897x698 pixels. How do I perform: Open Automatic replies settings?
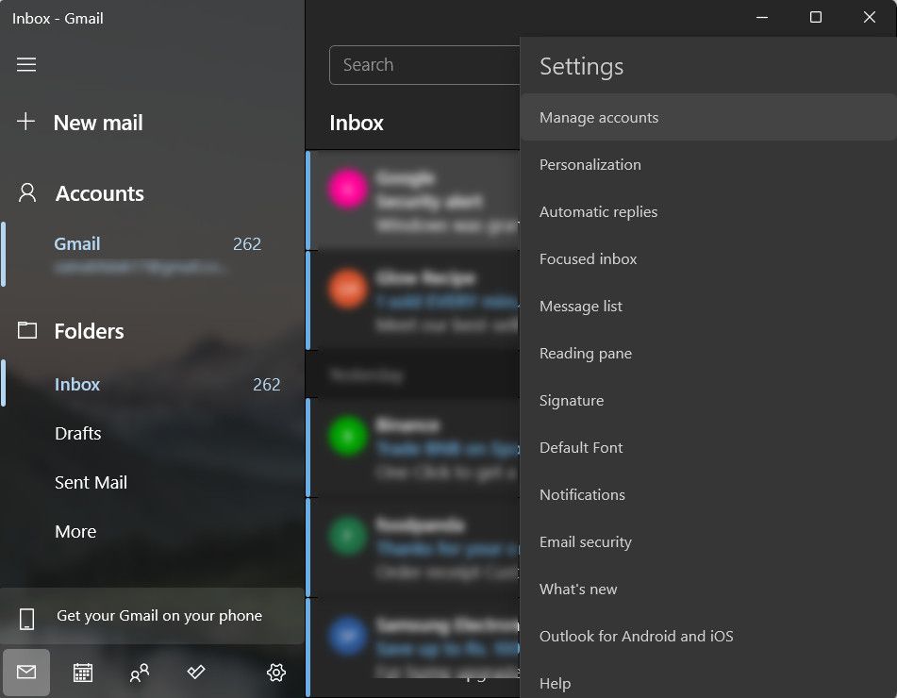point(708,211)
